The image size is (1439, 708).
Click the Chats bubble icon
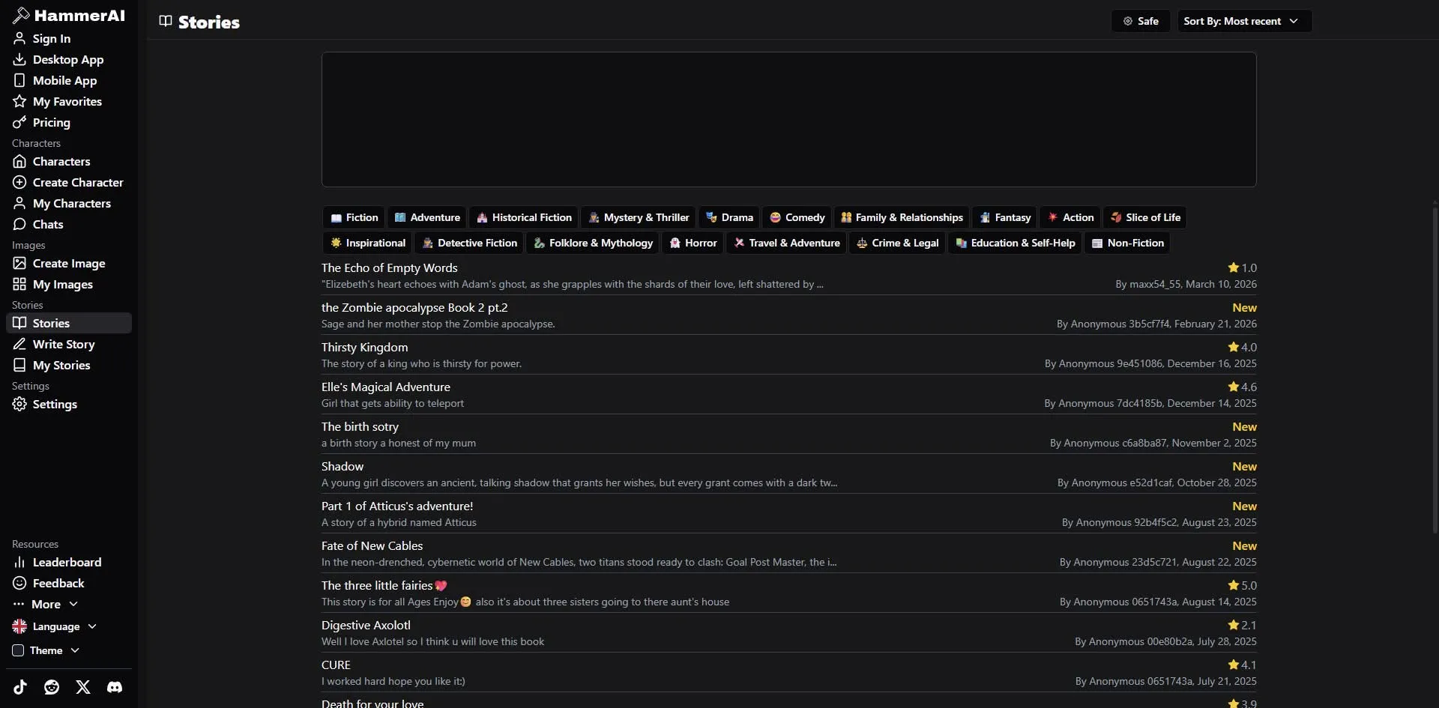[x=19, y=224]
